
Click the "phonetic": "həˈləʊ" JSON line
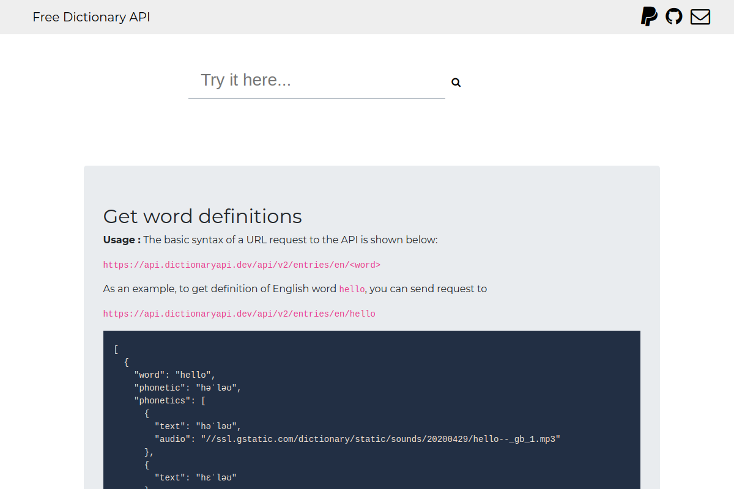[x=188, y=388]
